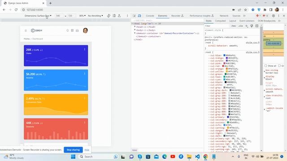Open the list icon in the dashboard header
This screenshot has height=161, width=287.
[72, 30]
